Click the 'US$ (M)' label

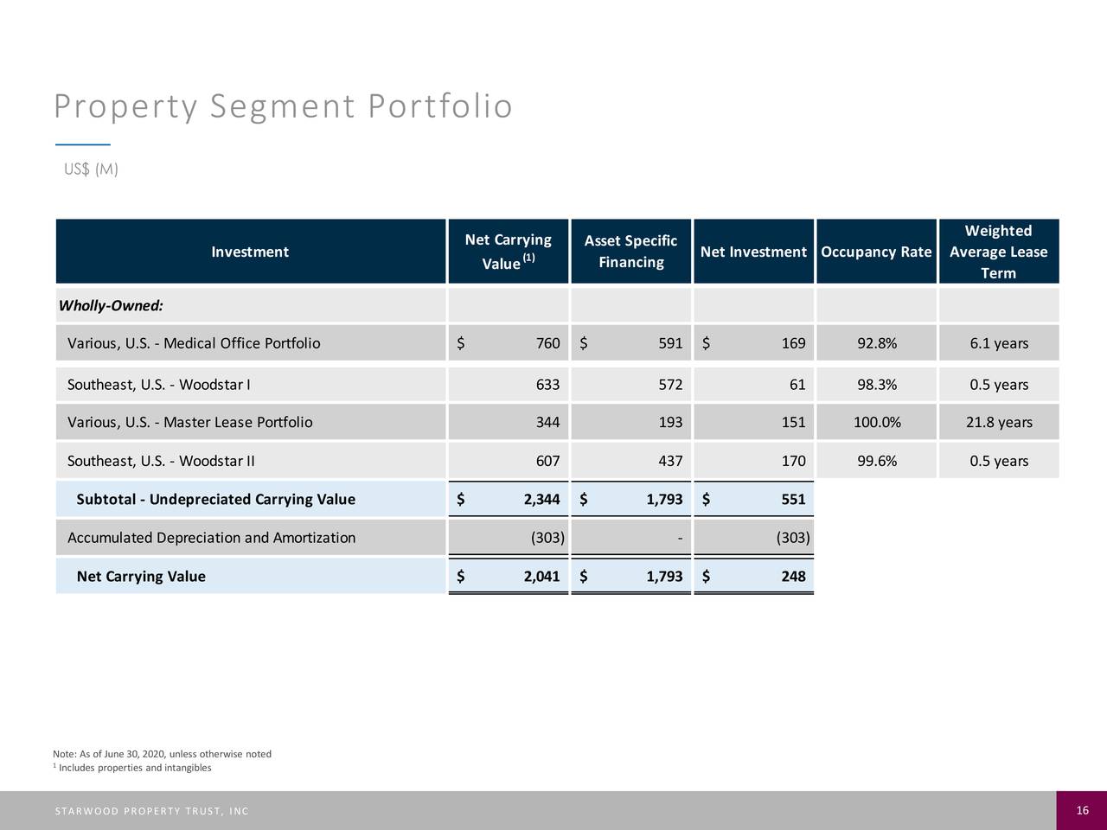[x=91, y=169]
